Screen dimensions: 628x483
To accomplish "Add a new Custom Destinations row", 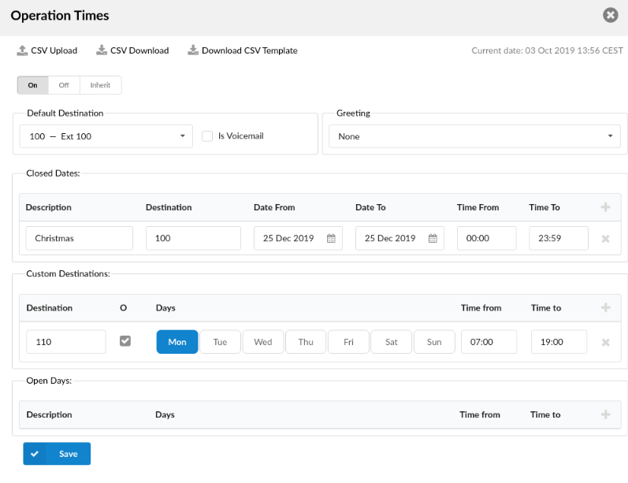I will tap(606, 307).
